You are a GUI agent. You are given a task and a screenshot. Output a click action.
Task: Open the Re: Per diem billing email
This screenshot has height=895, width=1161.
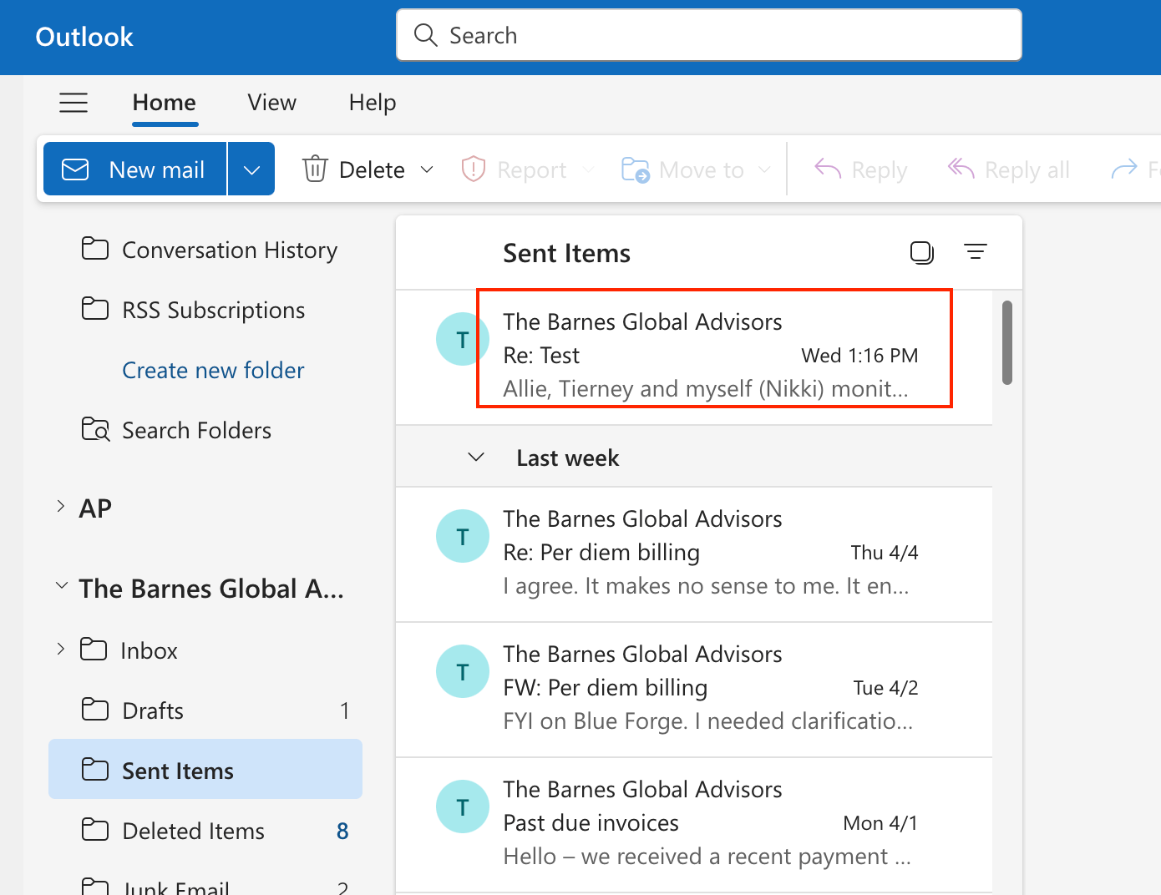click(x=694, y=554)
